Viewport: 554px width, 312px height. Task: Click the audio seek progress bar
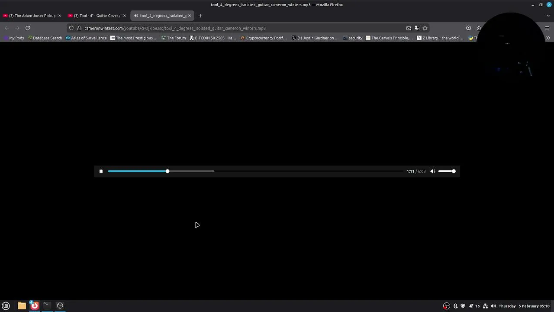coord(255,171)
